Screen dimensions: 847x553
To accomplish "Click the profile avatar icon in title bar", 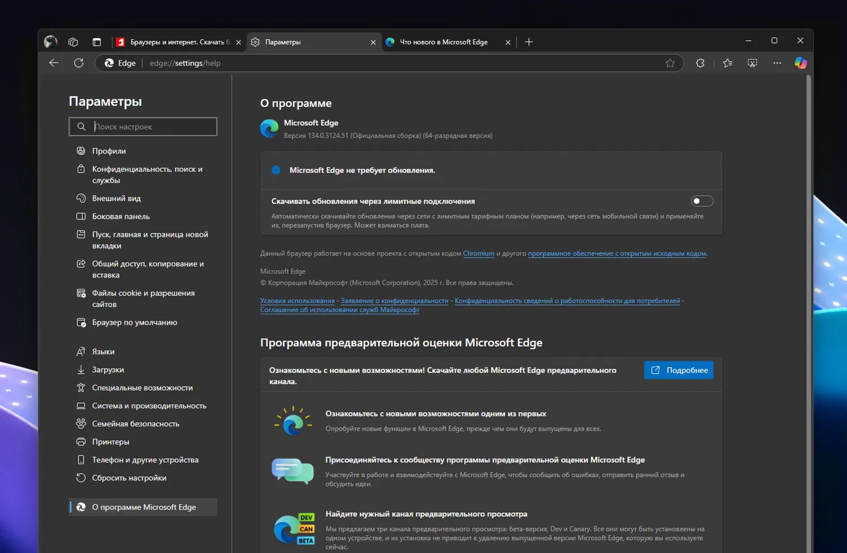I will coord(51,42).
